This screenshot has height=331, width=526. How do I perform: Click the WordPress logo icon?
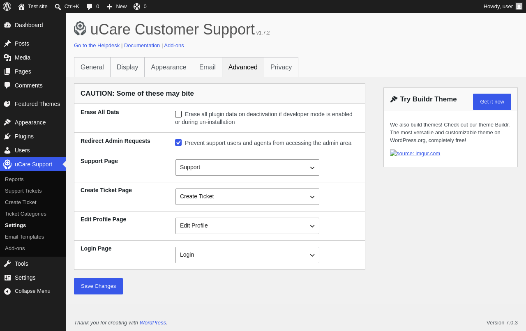[x=7, y=7]
